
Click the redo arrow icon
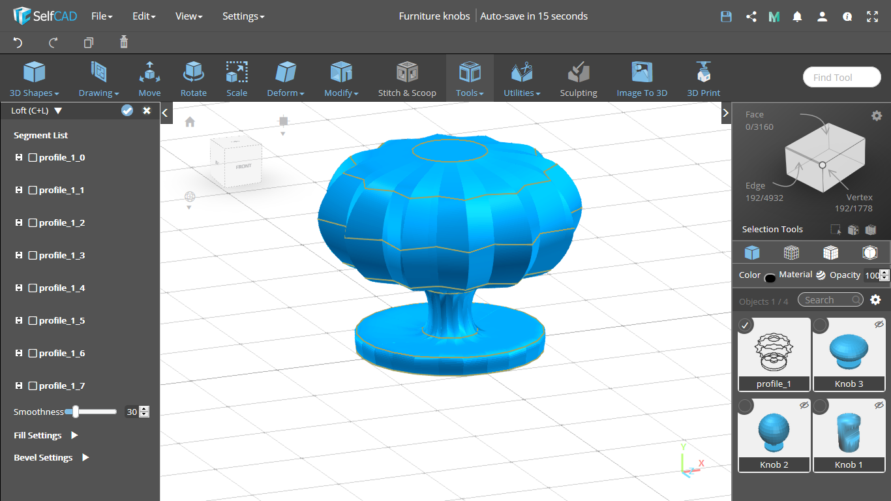coord(53,42)
